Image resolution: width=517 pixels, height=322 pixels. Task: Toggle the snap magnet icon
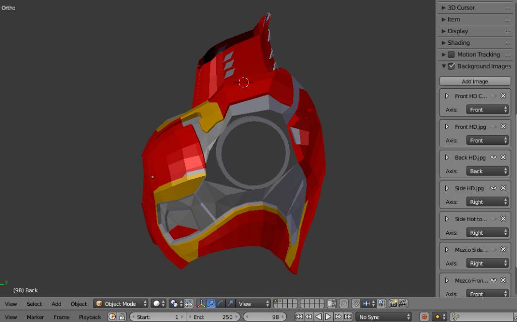point(355,303)
